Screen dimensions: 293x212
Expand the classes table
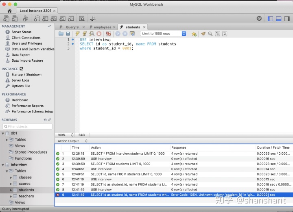coord(11,177)
